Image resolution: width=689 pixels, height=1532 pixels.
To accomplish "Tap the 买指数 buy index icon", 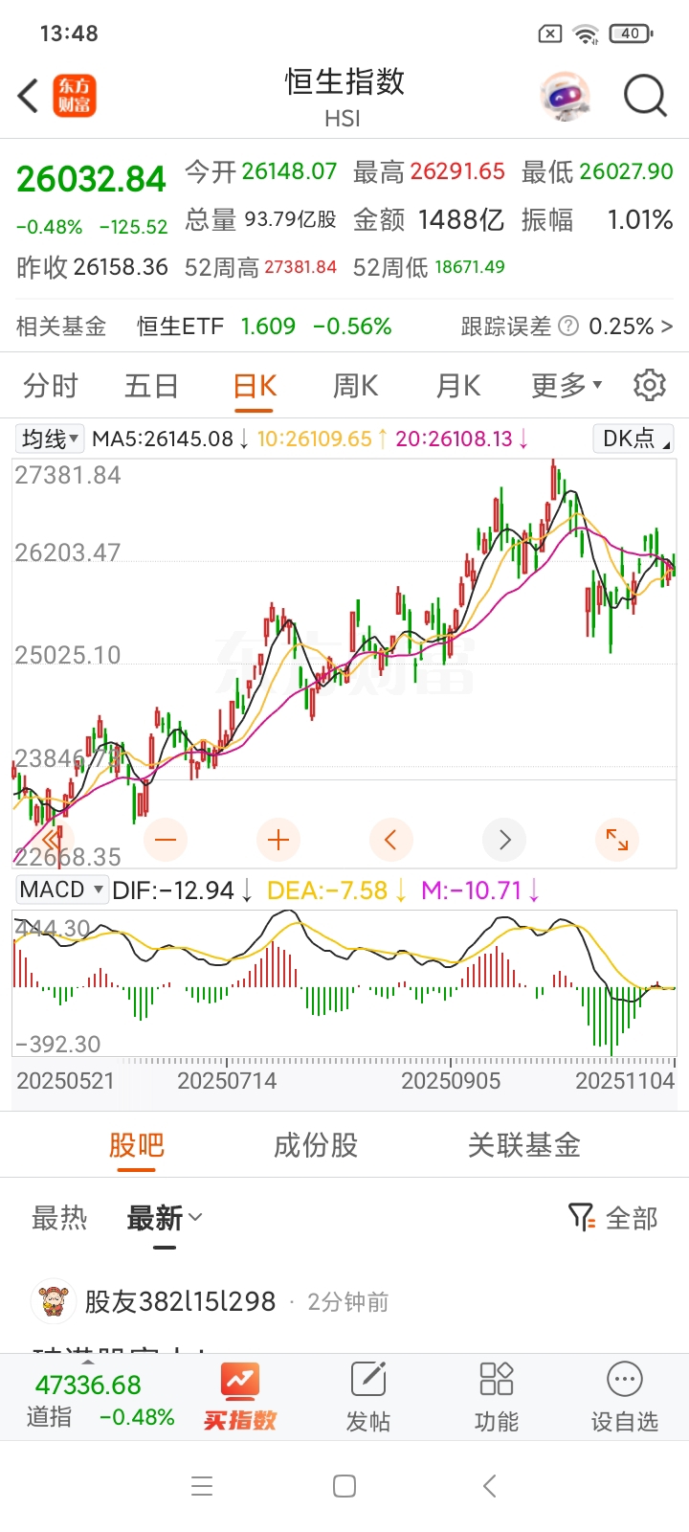I will click(239, 1397).
